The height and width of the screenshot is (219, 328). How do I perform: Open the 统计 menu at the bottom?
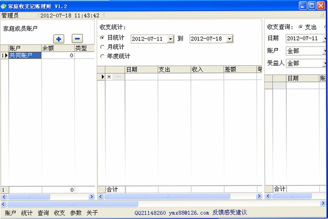click(27, 213)
